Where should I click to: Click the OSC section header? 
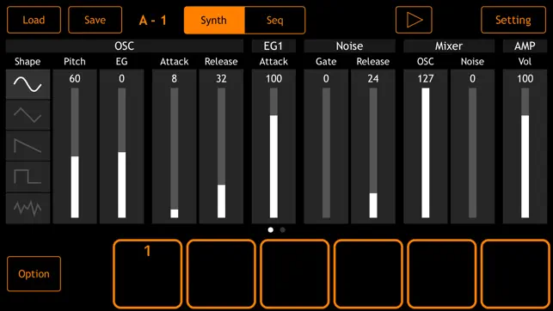[125, 46]
